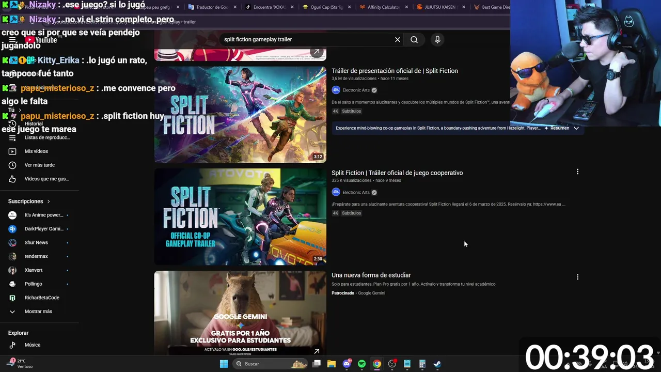The width and height of the screenshot is (661, 372).
Task: Open 'Mis vídeos' in sidebar
Action: tap(36, 151)
